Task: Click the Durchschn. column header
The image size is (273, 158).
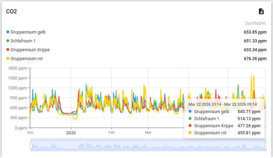Action: coord(256,23)
